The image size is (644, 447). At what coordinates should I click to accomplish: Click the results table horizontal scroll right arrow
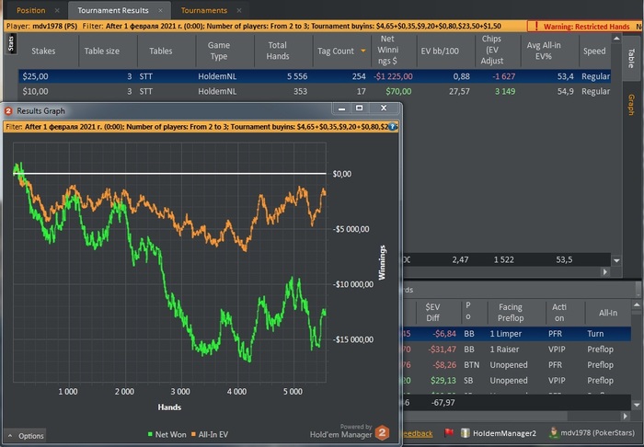pos(605,271)
